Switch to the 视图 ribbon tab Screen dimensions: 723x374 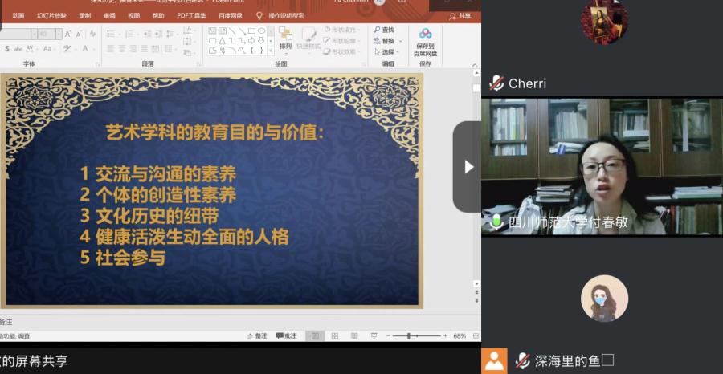[133, 15]
